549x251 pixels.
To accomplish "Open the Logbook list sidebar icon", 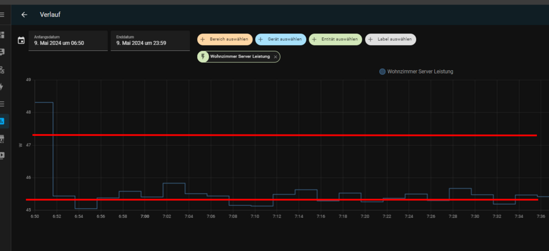I will tap(2, 104).
